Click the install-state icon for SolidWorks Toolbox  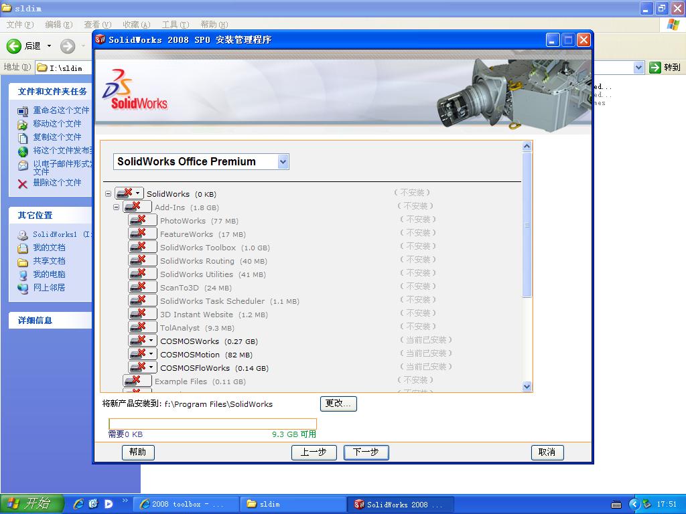(x=143, y=247)
